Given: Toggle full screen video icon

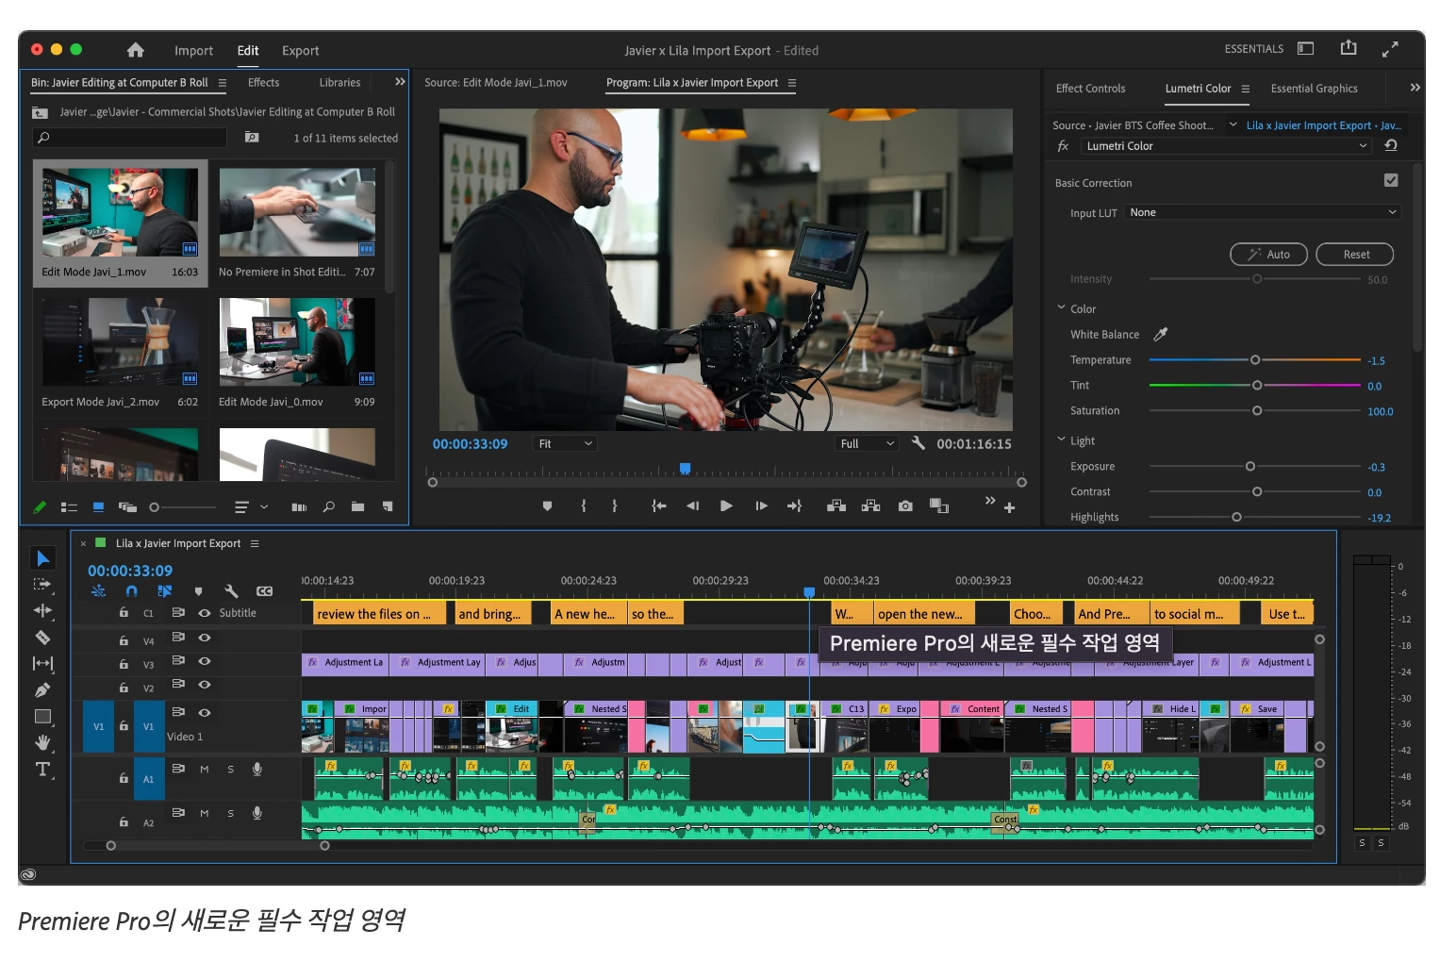Looking at the screenshot, I should pyautogui.click(x=1390, y=50).
